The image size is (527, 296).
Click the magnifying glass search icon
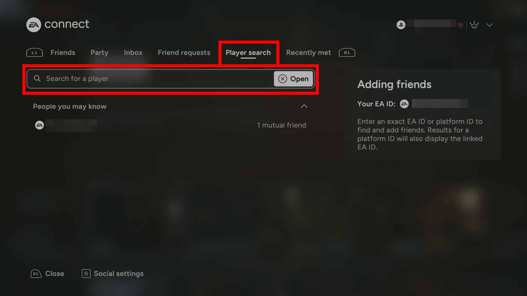coord(37,78)
